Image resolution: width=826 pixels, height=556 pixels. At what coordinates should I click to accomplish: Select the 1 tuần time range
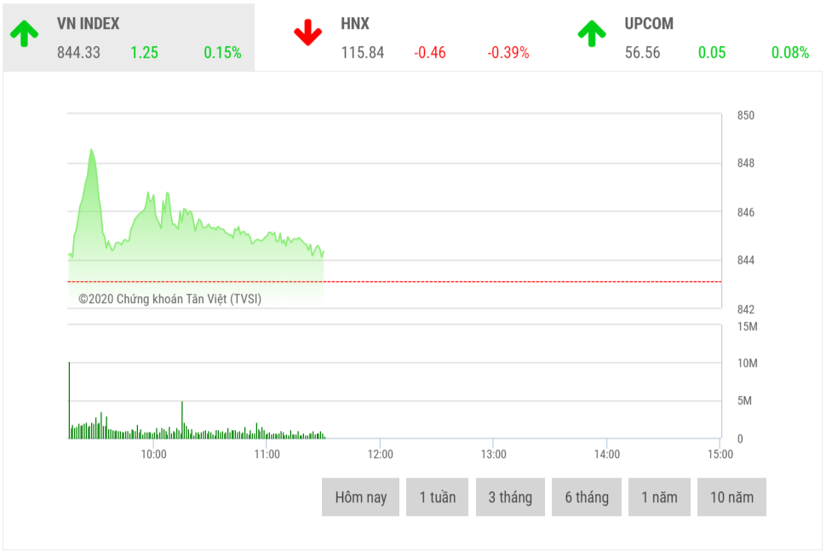point(438,497)
